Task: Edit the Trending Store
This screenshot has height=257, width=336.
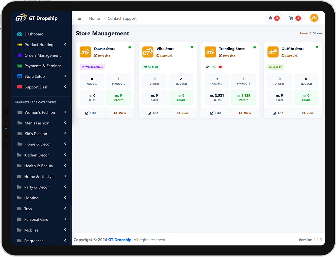Action: coord(216,113)
